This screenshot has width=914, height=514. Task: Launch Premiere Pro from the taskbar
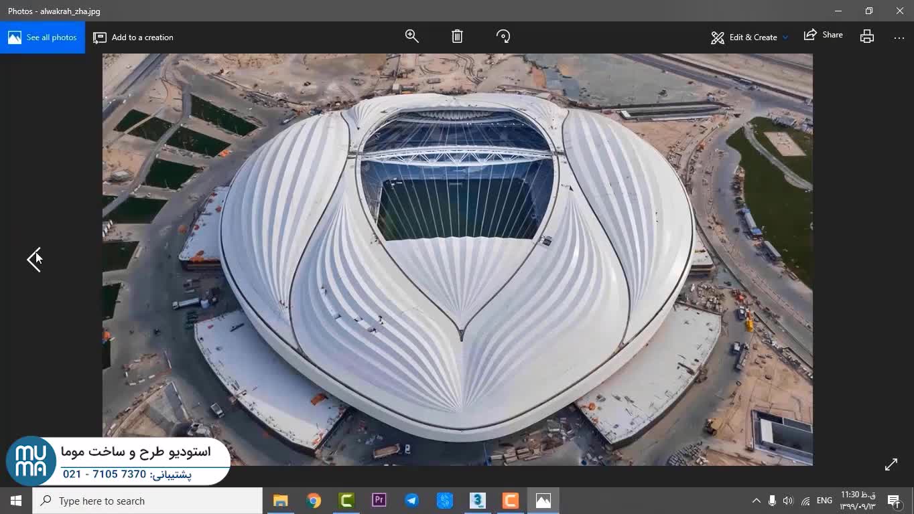(379, 501)
